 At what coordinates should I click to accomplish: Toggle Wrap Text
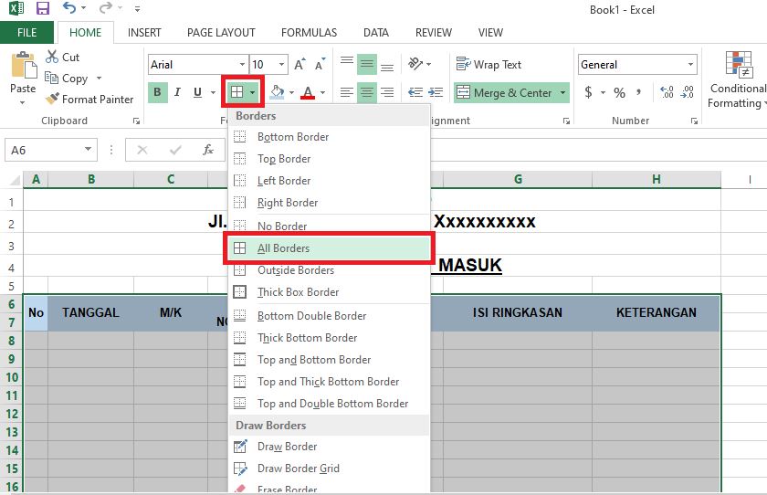489,65
